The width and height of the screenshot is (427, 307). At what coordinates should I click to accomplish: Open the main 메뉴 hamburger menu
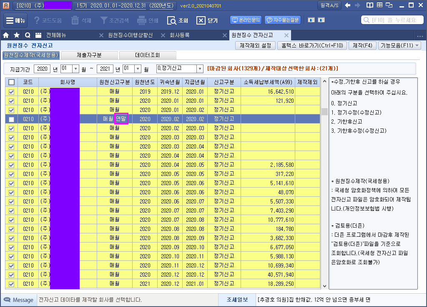[15, 20]
